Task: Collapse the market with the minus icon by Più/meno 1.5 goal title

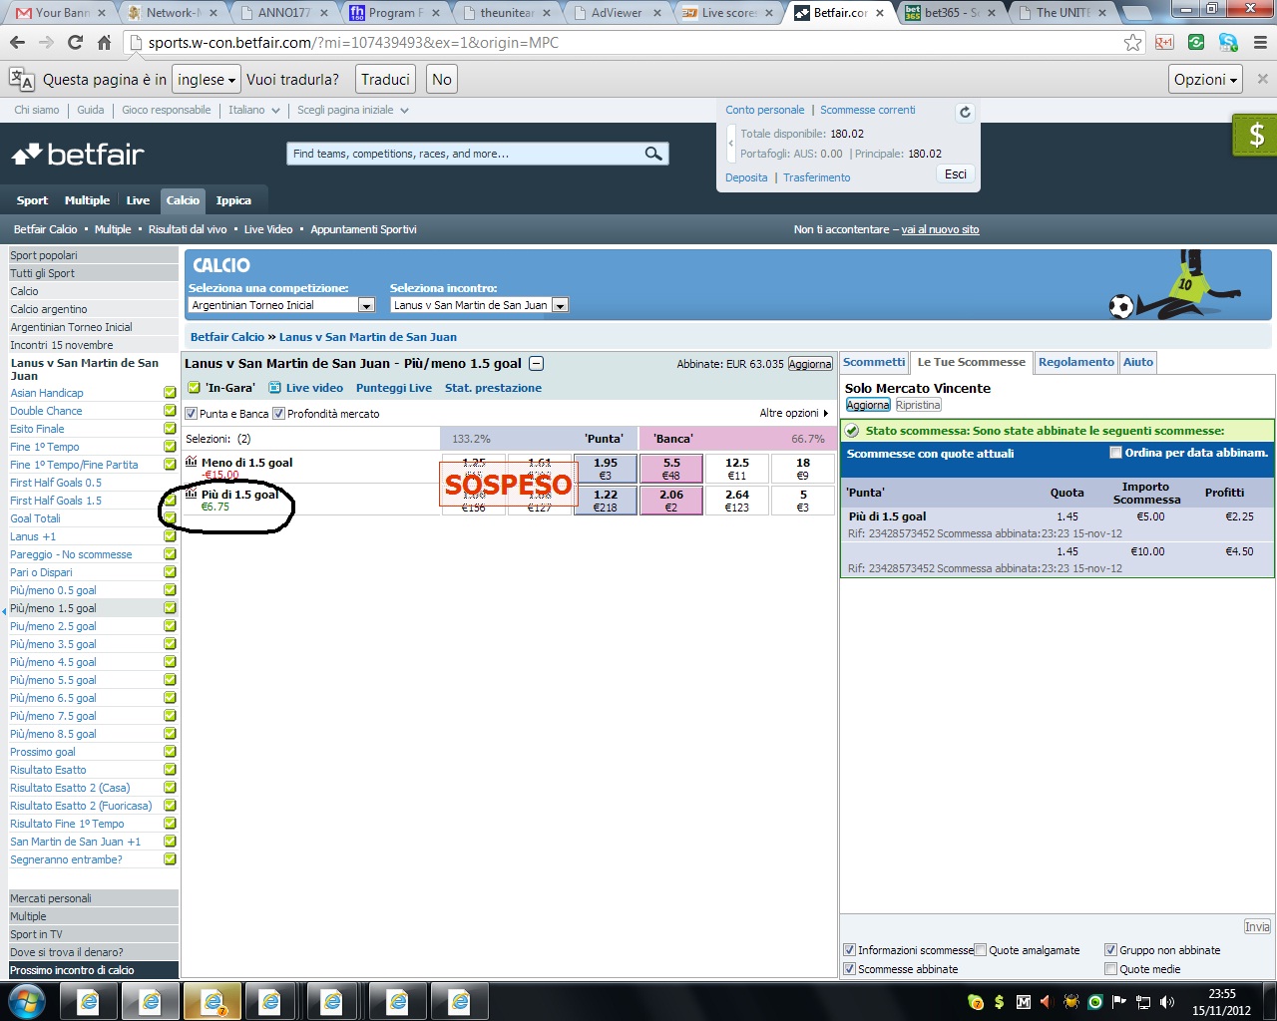Action: 536,364
